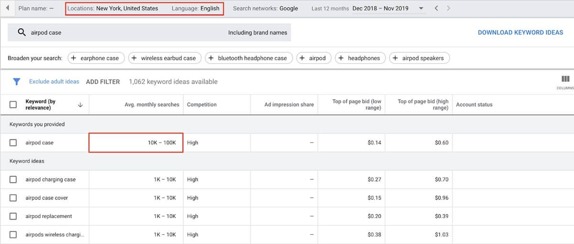This screenshot has width=574, height=244.
Task: Check the 'airpod case cover' row
Action: click(x=13, y=198)
